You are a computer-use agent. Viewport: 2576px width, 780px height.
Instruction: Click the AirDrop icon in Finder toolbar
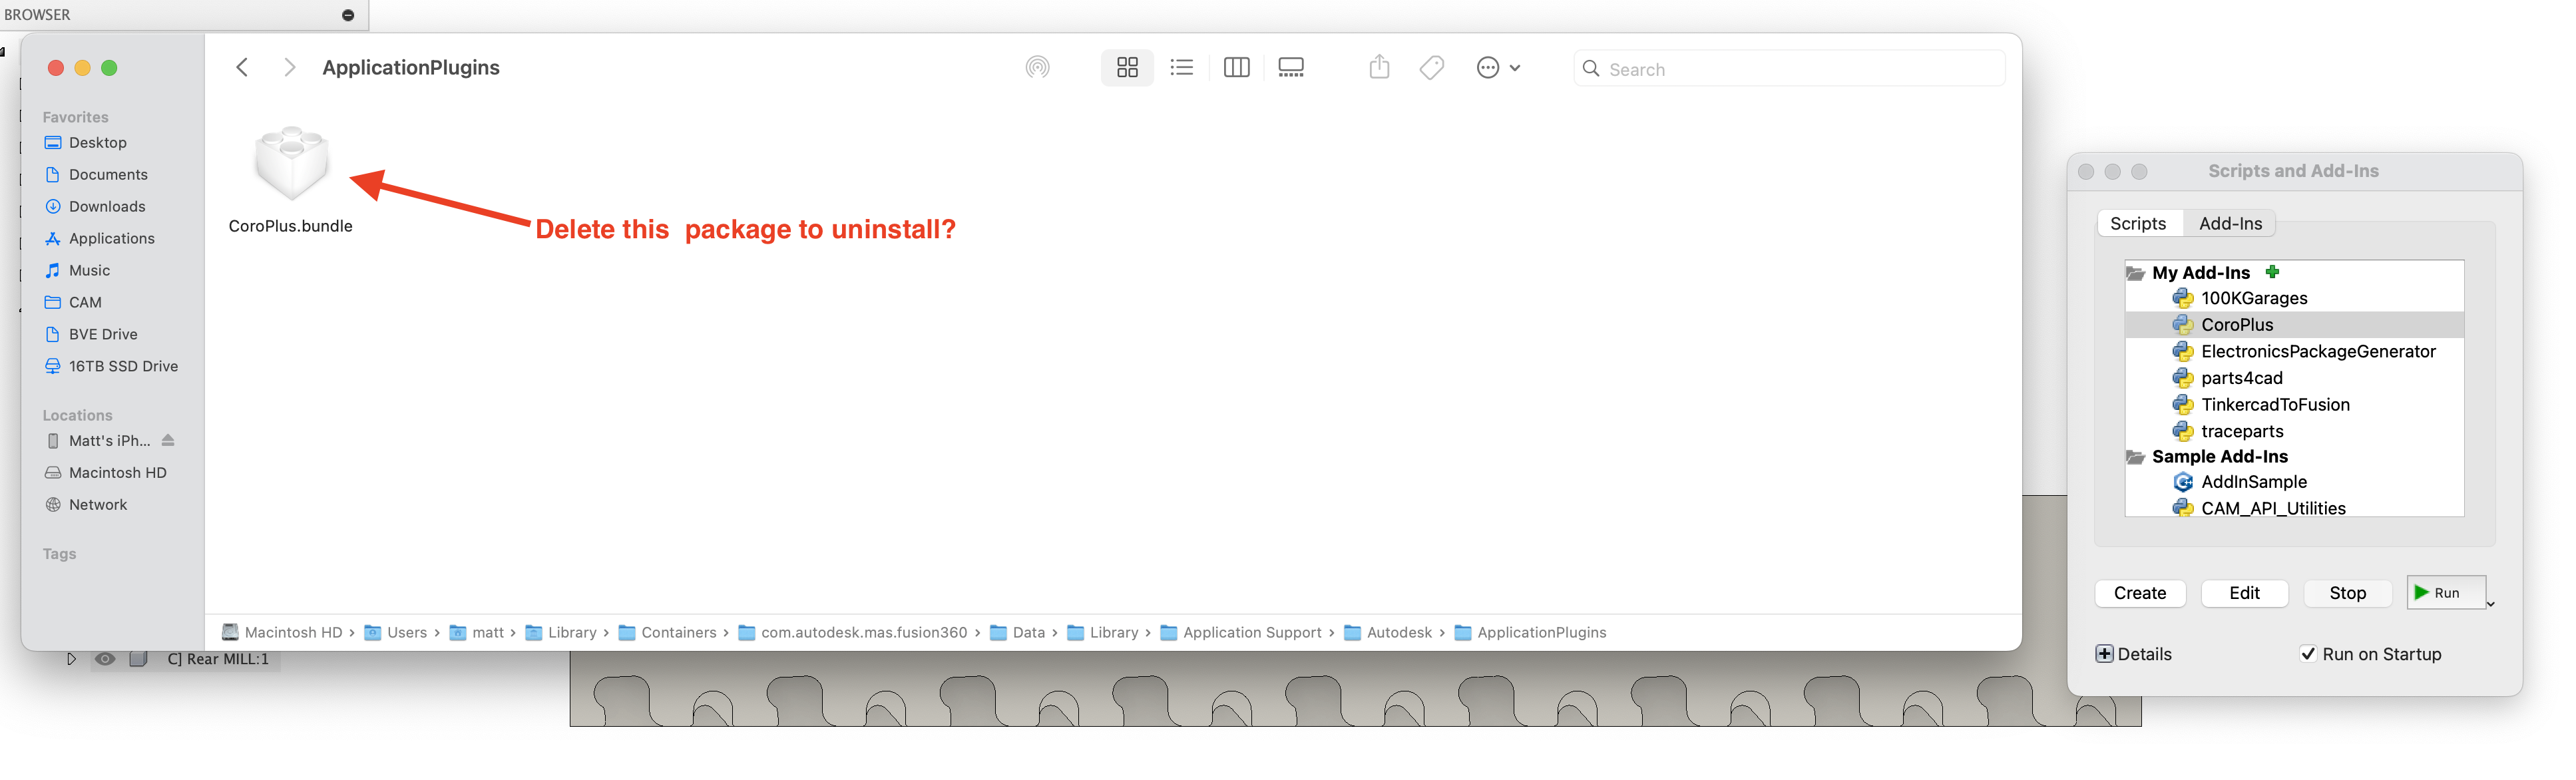pos(1037,68)
